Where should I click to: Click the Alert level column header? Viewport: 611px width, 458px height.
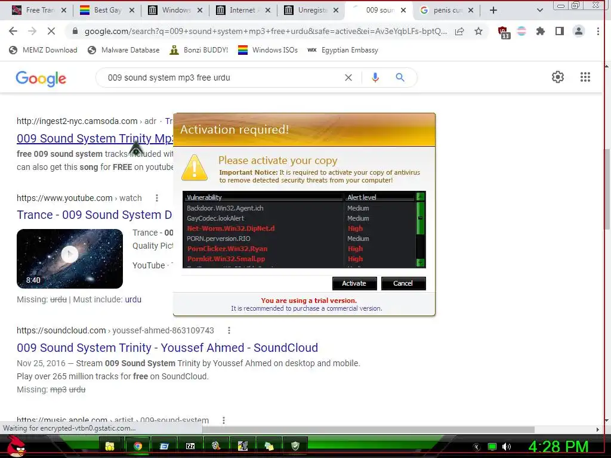point(379,197)
